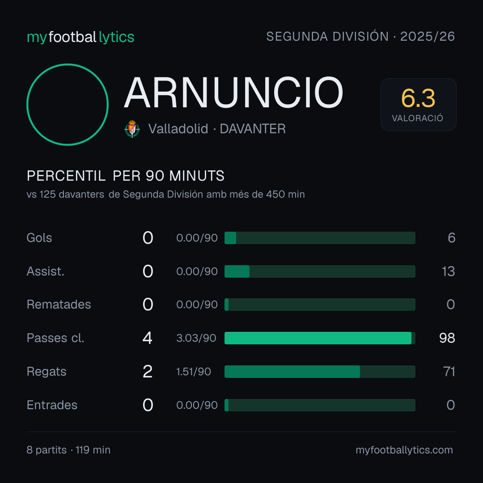This screenshot has width=483, height=483.
Task: Click the Rematades percentile bar
Action: point(320,305)
